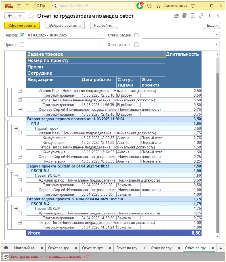Open favorites star in title bar
226x262 pixels.
click(158, 6)
